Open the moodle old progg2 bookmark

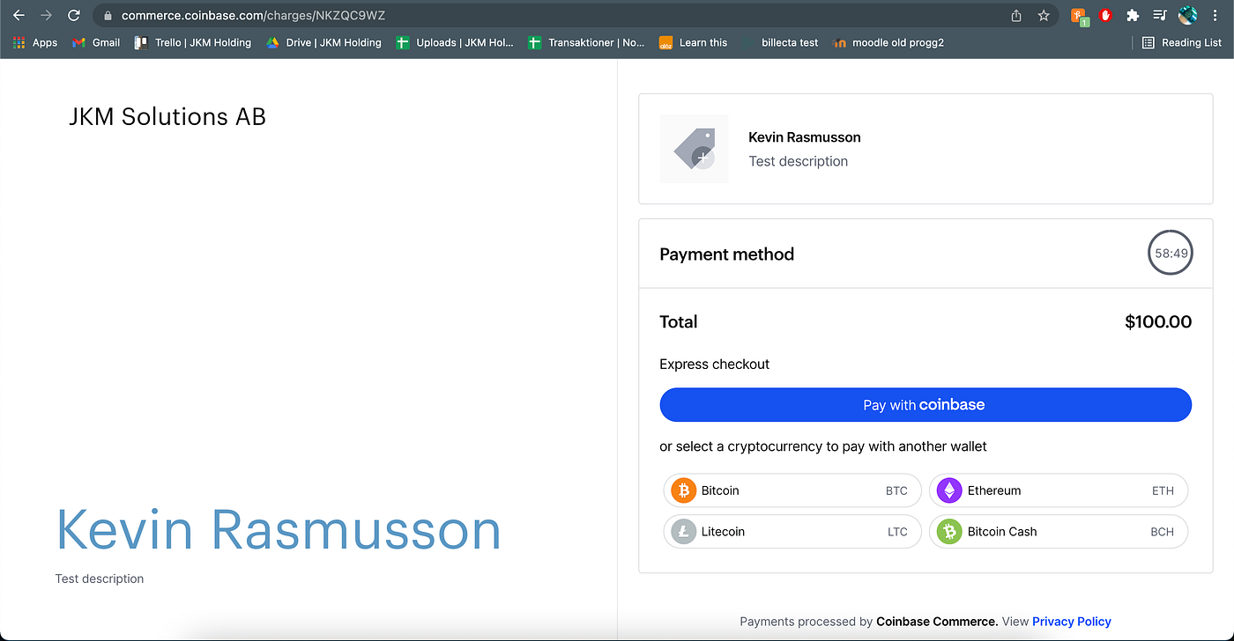[x=888, y=42]
